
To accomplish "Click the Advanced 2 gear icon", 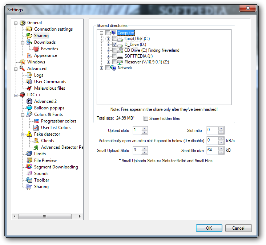I will pyautogui.click(x=29, y=101).
